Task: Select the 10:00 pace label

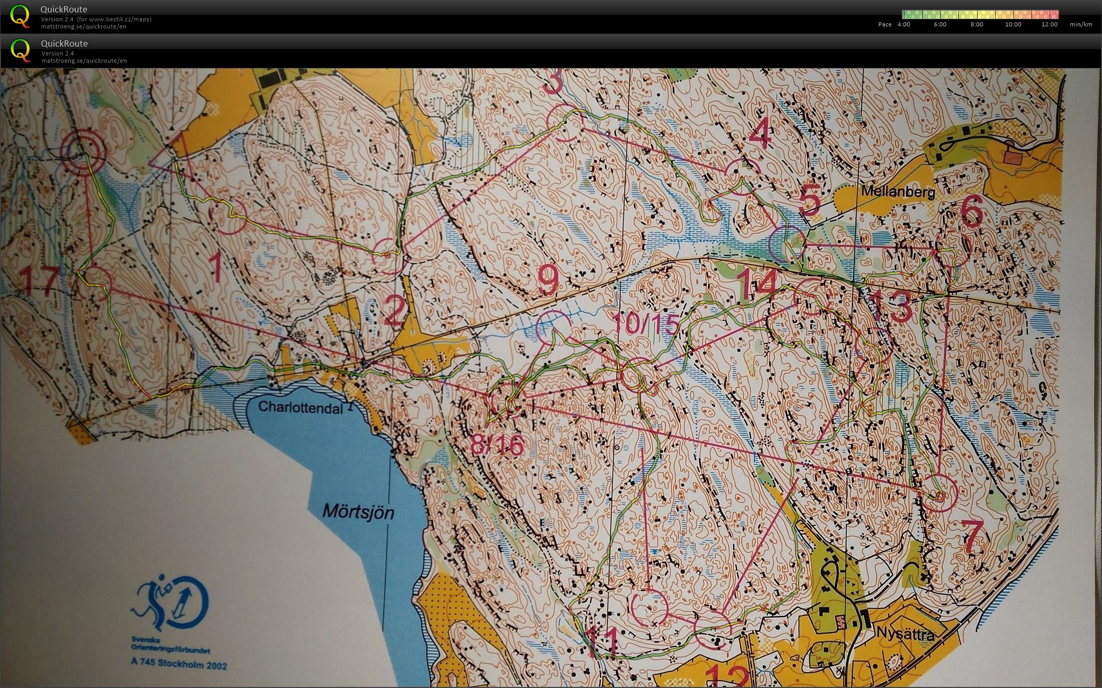Action: [1013, 24]
